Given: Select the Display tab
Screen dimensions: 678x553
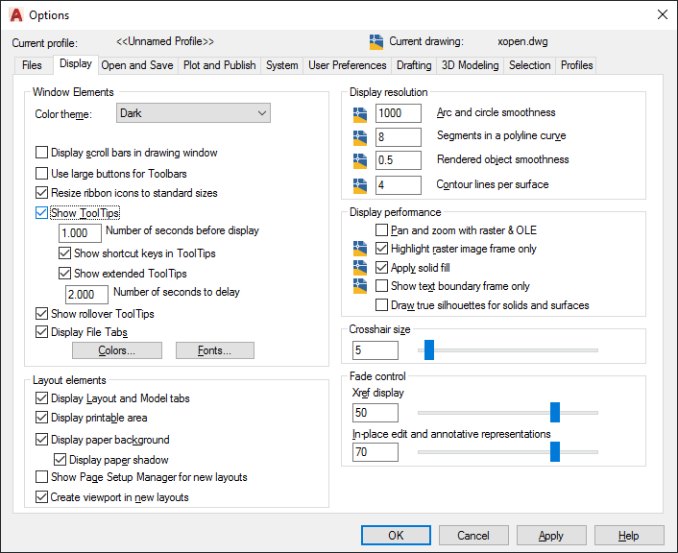Looking at the screenshot, I should coord(76,64).
